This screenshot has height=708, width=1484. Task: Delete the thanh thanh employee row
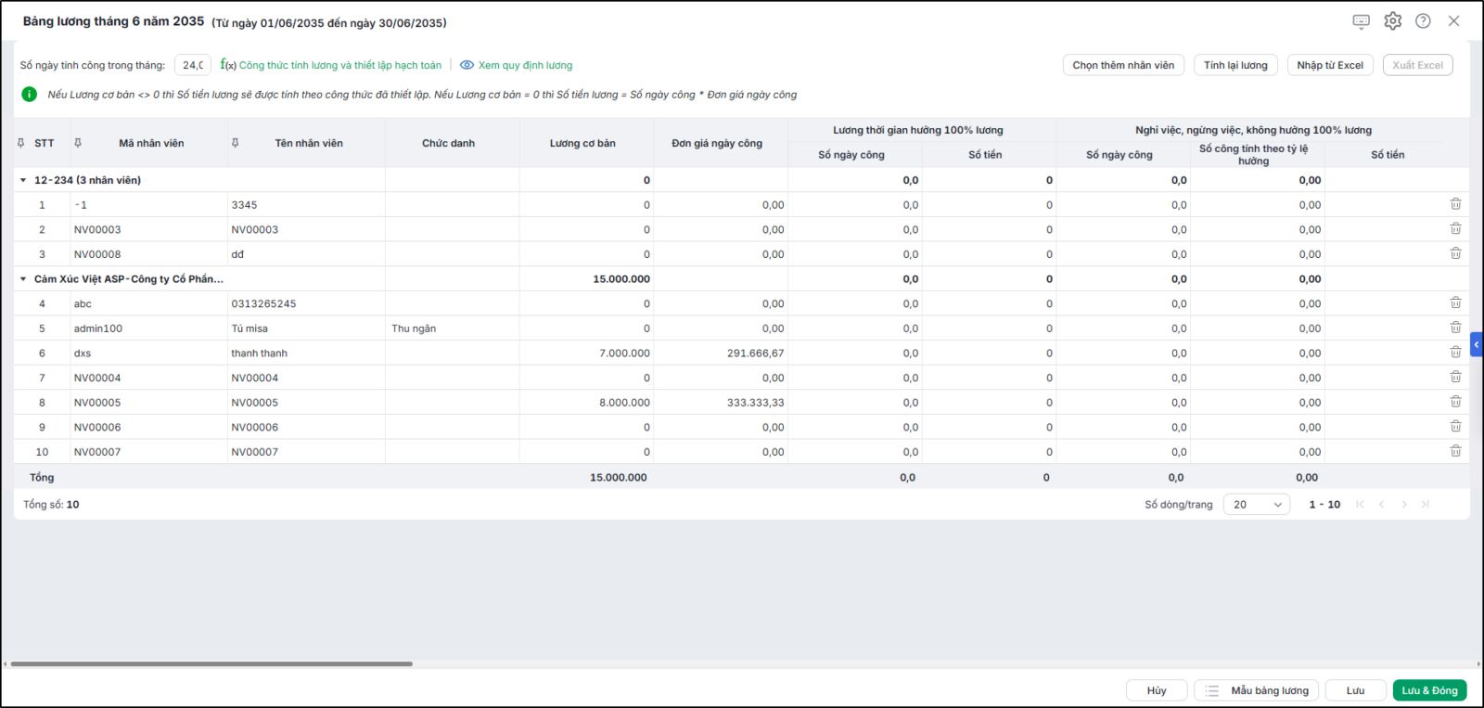[x=1455, y=353]
